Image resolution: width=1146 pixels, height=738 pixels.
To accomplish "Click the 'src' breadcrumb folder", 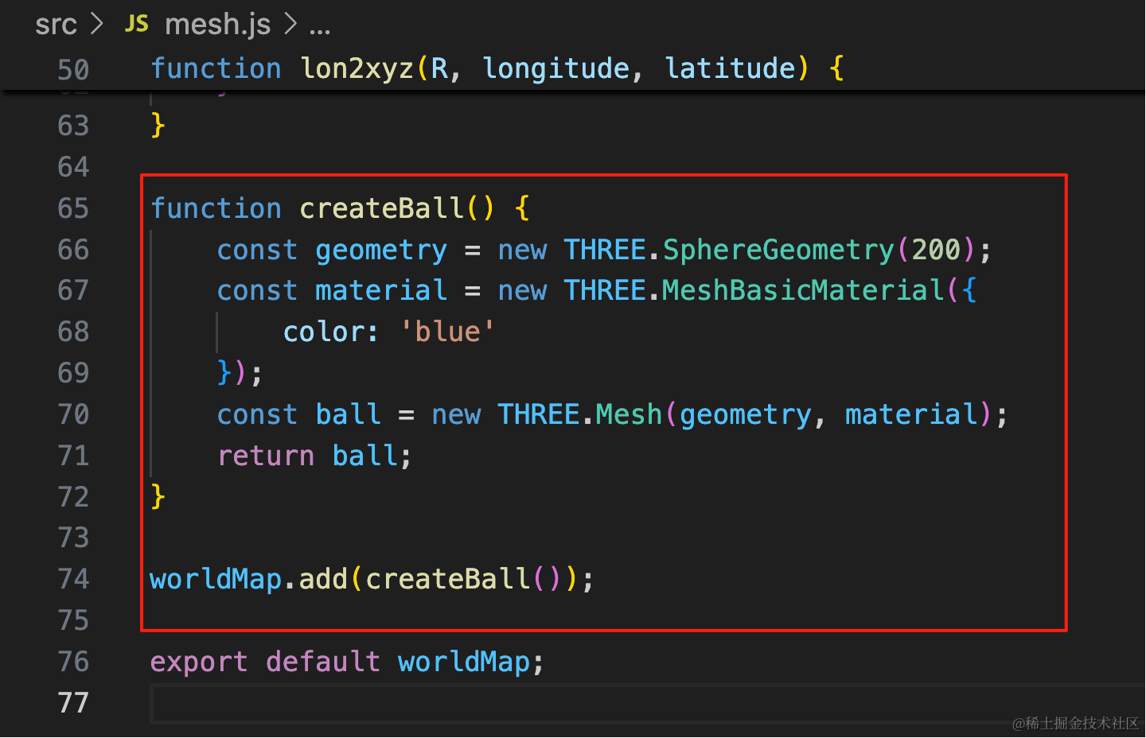I will coord(56,25).
